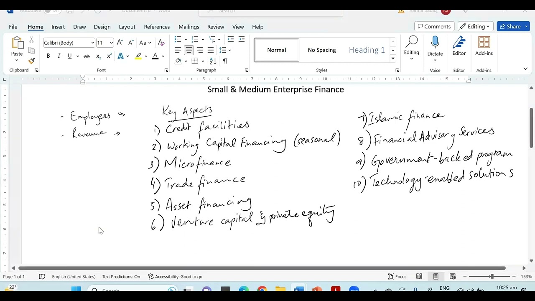Apply subscript formatting
The height and width of the screenshot is (301, 535).
point(98,56)
